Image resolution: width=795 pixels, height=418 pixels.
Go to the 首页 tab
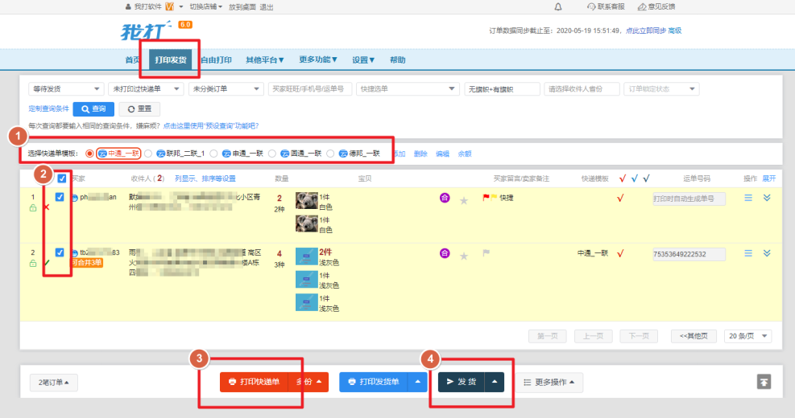[x=132, y=59]
